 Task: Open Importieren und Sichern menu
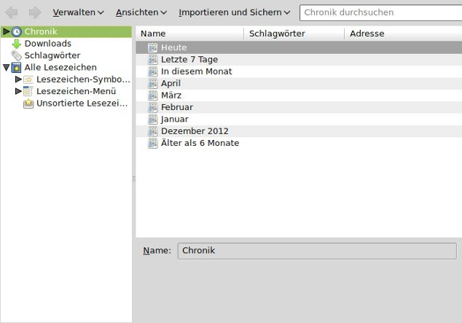[234, 12]
